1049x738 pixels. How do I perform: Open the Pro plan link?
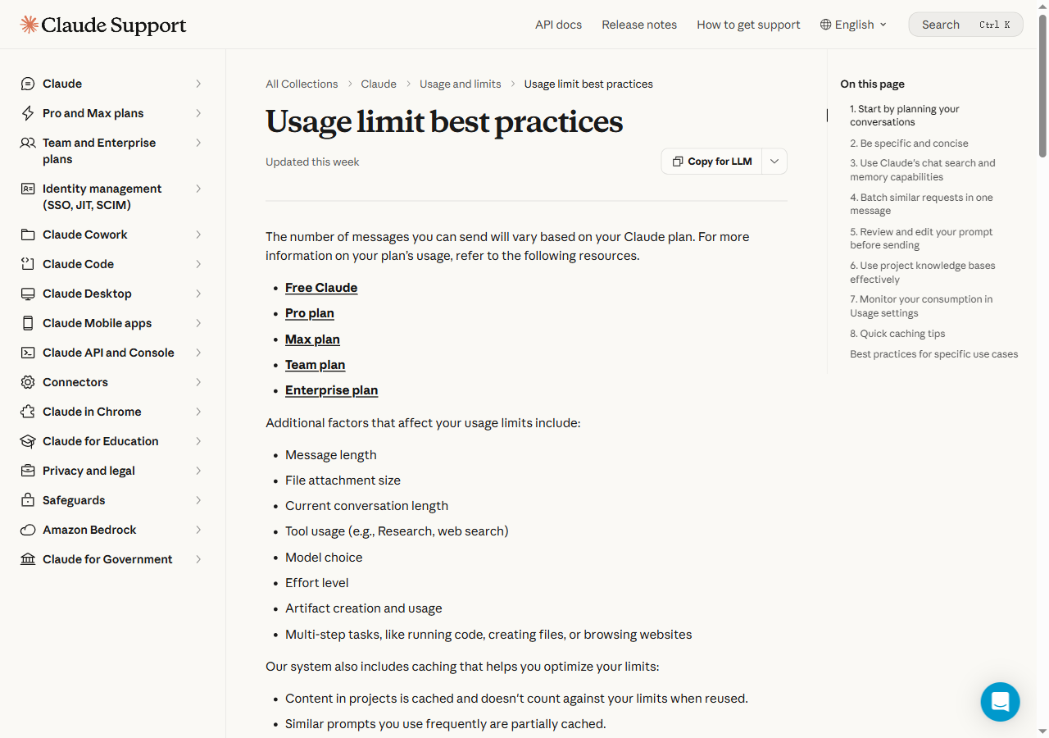coord(310,313)
